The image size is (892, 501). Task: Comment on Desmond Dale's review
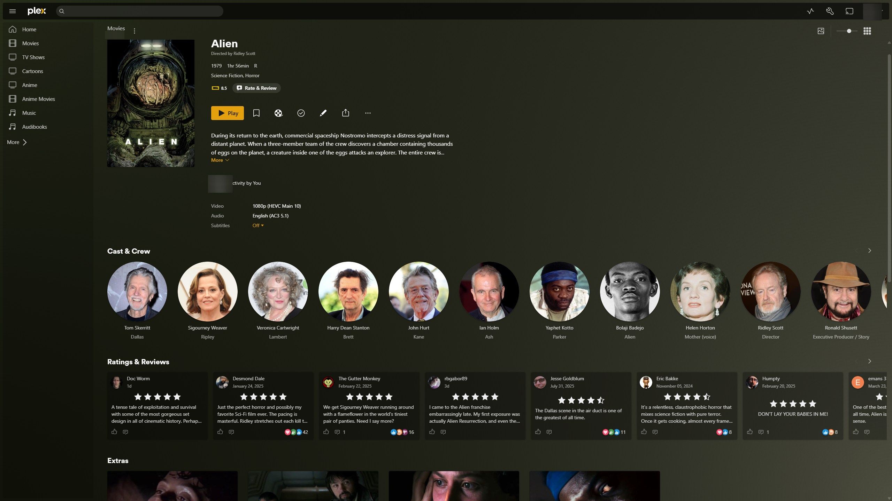231,432
